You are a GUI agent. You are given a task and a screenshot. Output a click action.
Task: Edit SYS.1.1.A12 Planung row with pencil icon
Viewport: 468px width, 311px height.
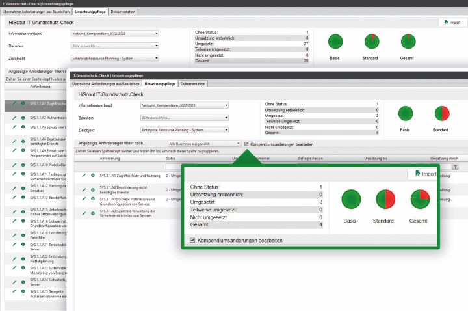click(x=14, y=188)
